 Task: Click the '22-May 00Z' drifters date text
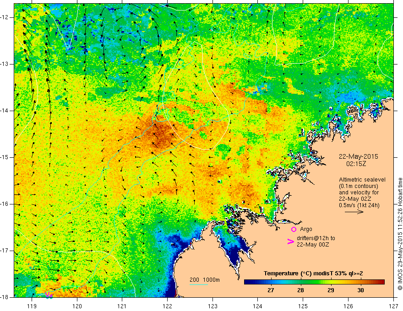[312, 245]
